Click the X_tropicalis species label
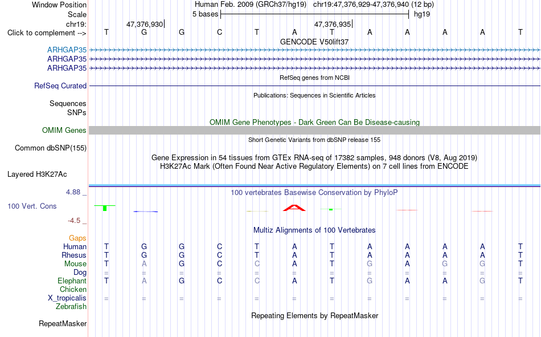 [67, 298]
